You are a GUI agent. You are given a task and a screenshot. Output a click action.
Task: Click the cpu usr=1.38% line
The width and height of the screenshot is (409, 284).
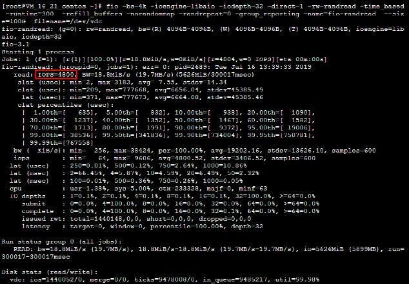point(138,188)
